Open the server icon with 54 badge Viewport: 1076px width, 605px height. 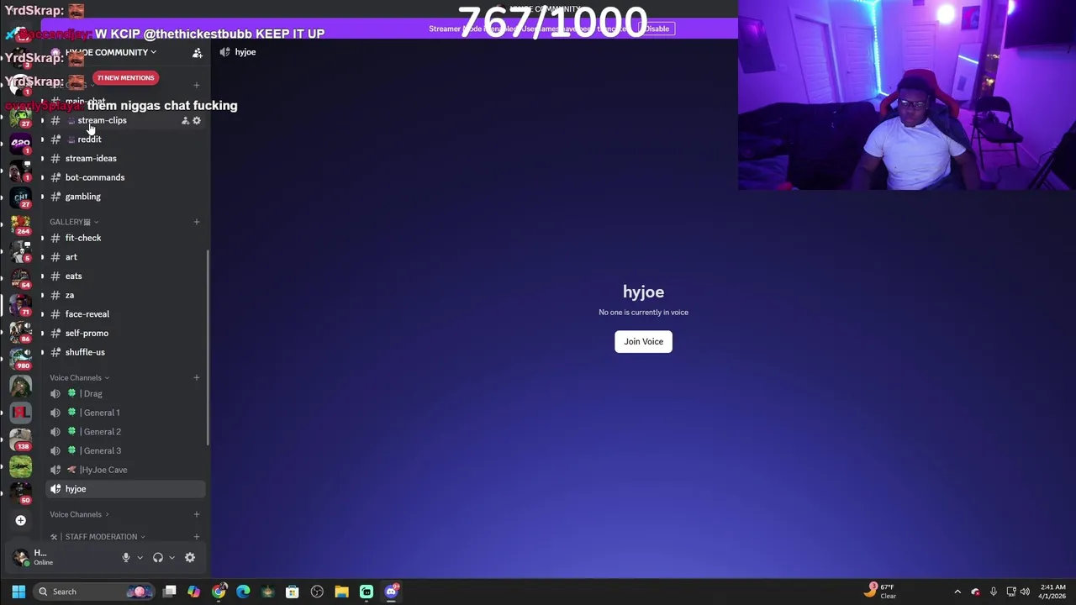(x=20, y=278)
